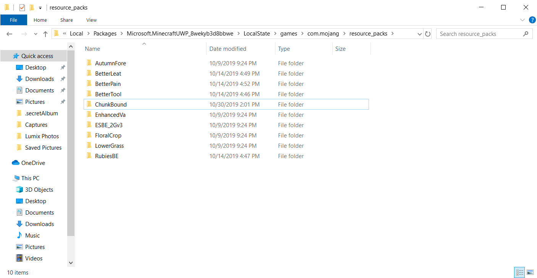
Task: Navigate to Local in the breadcrumb
Action: pos(76,34)
